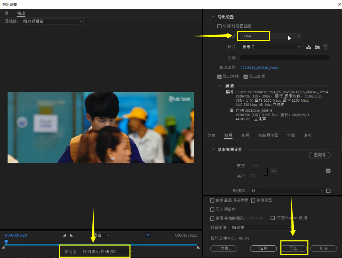Enable match sequence settings checkbox
The image size is (342, 258).
click(219, 26)
